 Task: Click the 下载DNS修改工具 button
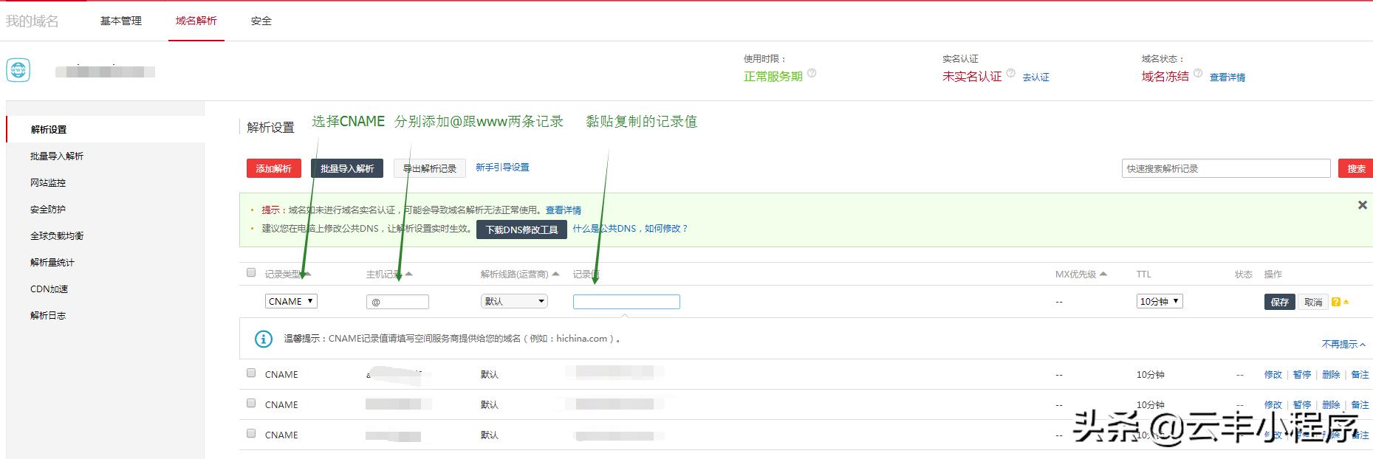tap(521, 229)
